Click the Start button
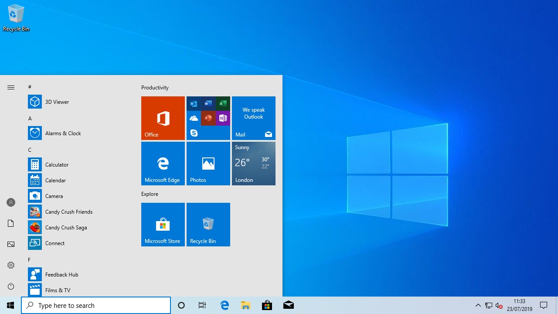The width and height of the screenshot is (558, 314). tap(10, 305)
